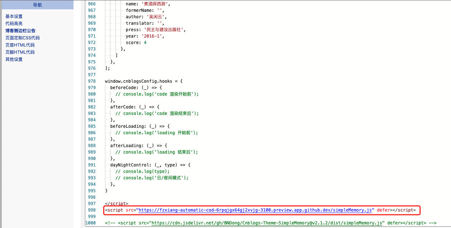Click the score: 4 line
This screenshot has height=228, width=451.
[136, 43]
